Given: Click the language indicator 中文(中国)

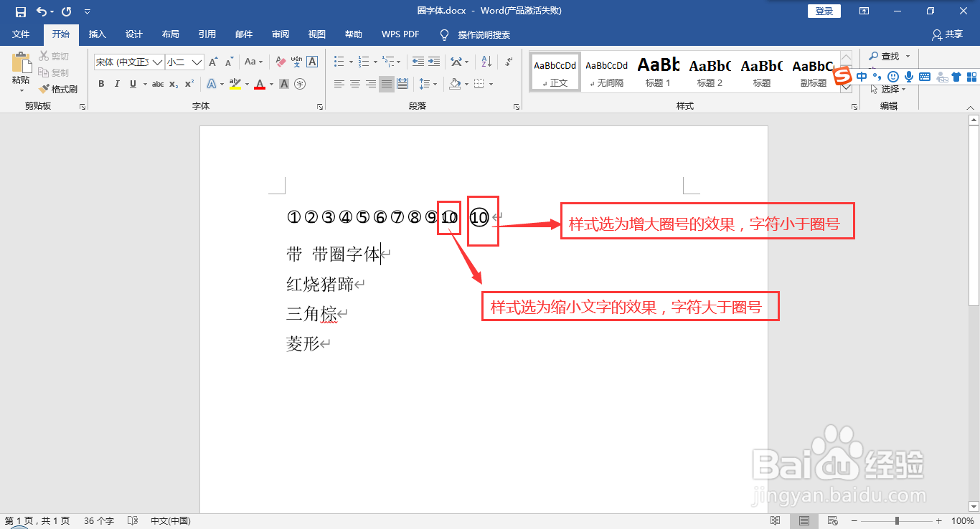Looking at the screenshot, I should click(170, 521).
